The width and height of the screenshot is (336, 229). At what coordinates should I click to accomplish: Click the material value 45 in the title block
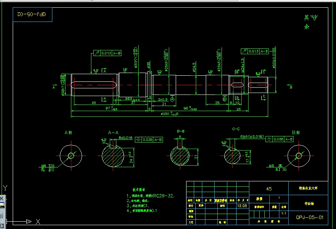pos(269,189)
